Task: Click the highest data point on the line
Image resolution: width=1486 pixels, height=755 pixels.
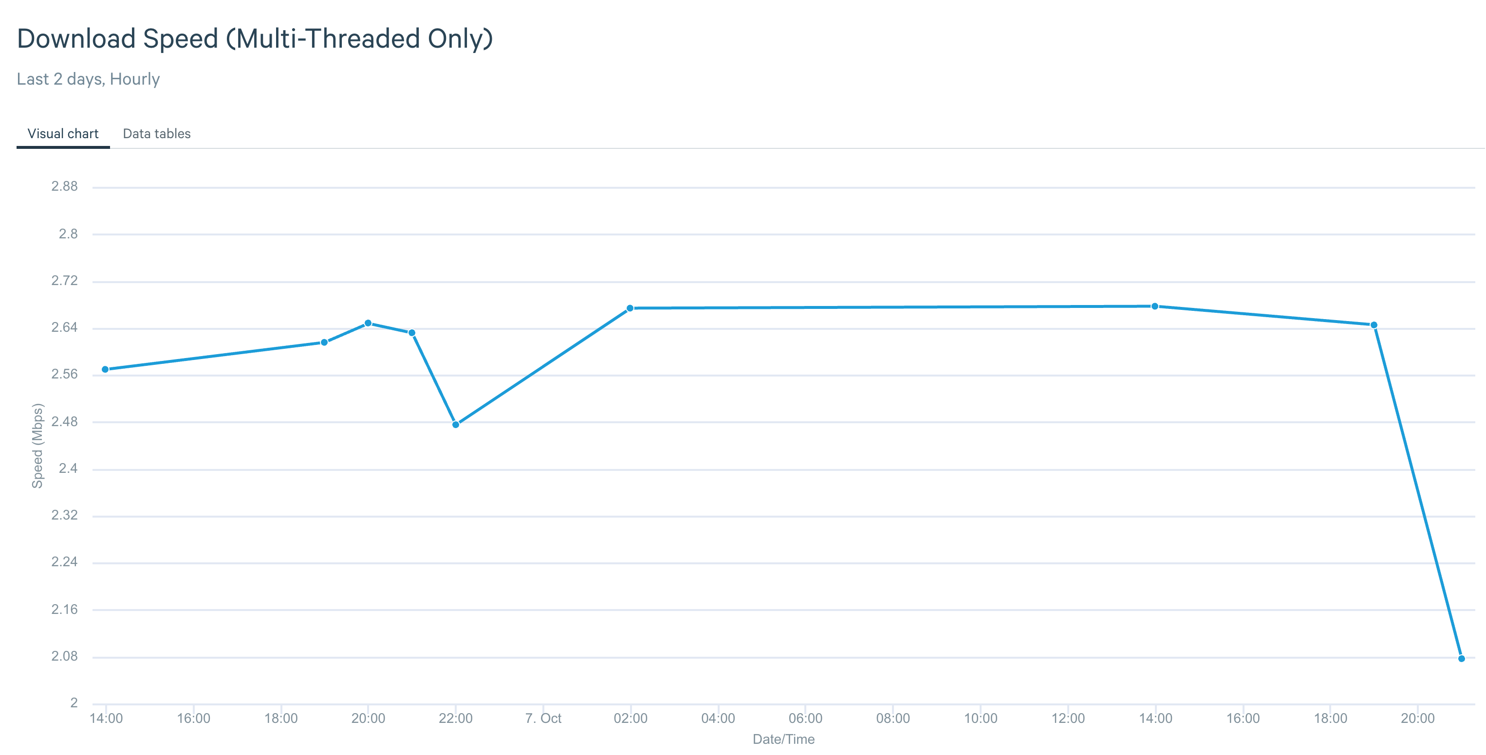Action: pyautogui.click(x=1155, y=306)
